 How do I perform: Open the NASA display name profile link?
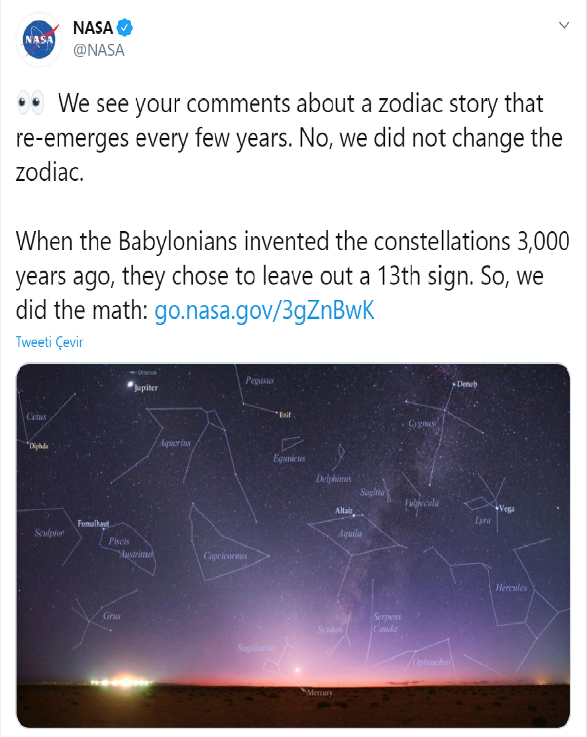[93, 29]
